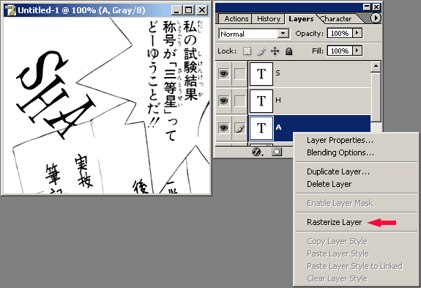The image size is (421, 288).
Task: Hide the H text layer
Action: point(223,100)
